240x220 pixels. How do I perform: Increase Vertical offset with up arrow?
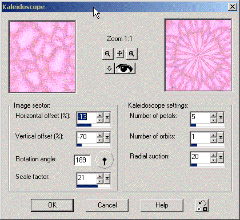point(100,135)
